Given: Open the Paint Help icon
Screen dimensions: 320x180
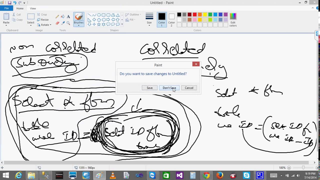Looking at the screenshot, I should (x=317, y=8).
